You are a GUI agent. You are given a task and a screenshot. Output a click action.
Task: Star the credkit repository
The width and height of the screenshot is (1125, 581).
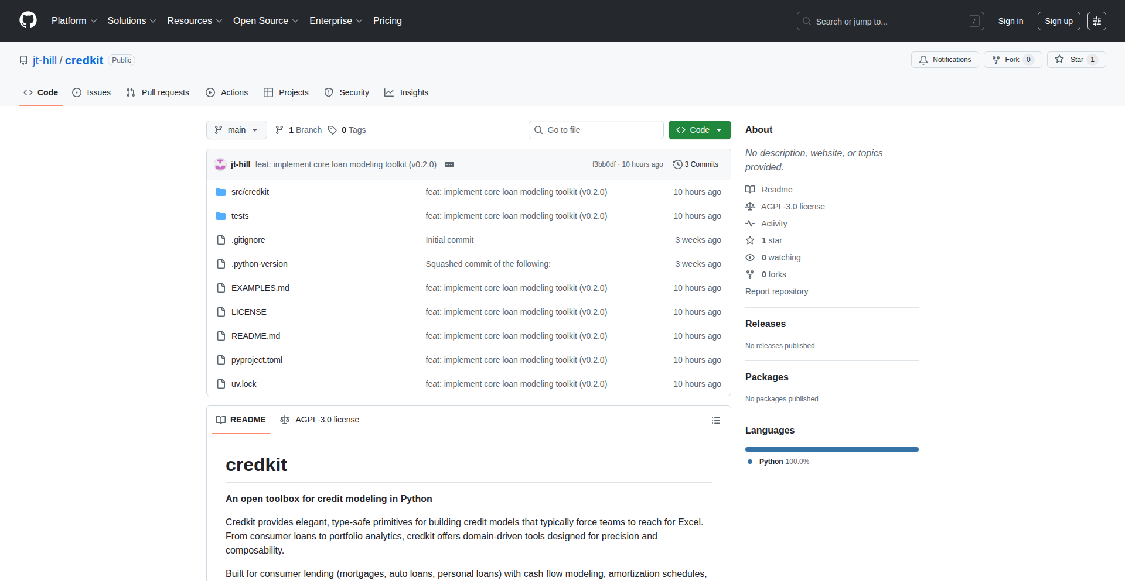[1070, 60]
